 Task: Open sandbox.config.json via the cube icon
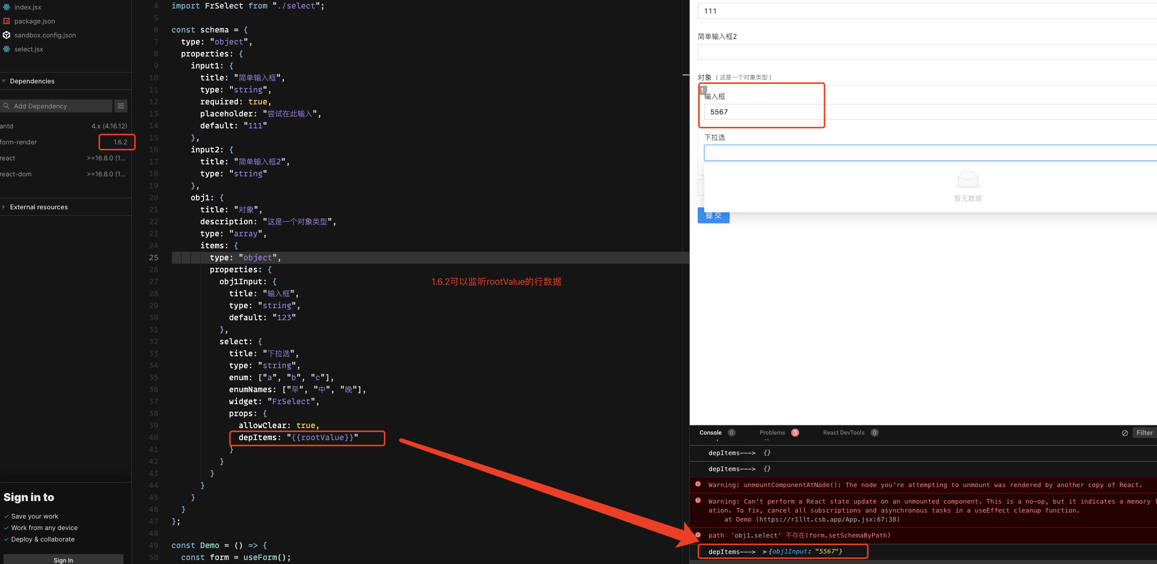point(6,35)
